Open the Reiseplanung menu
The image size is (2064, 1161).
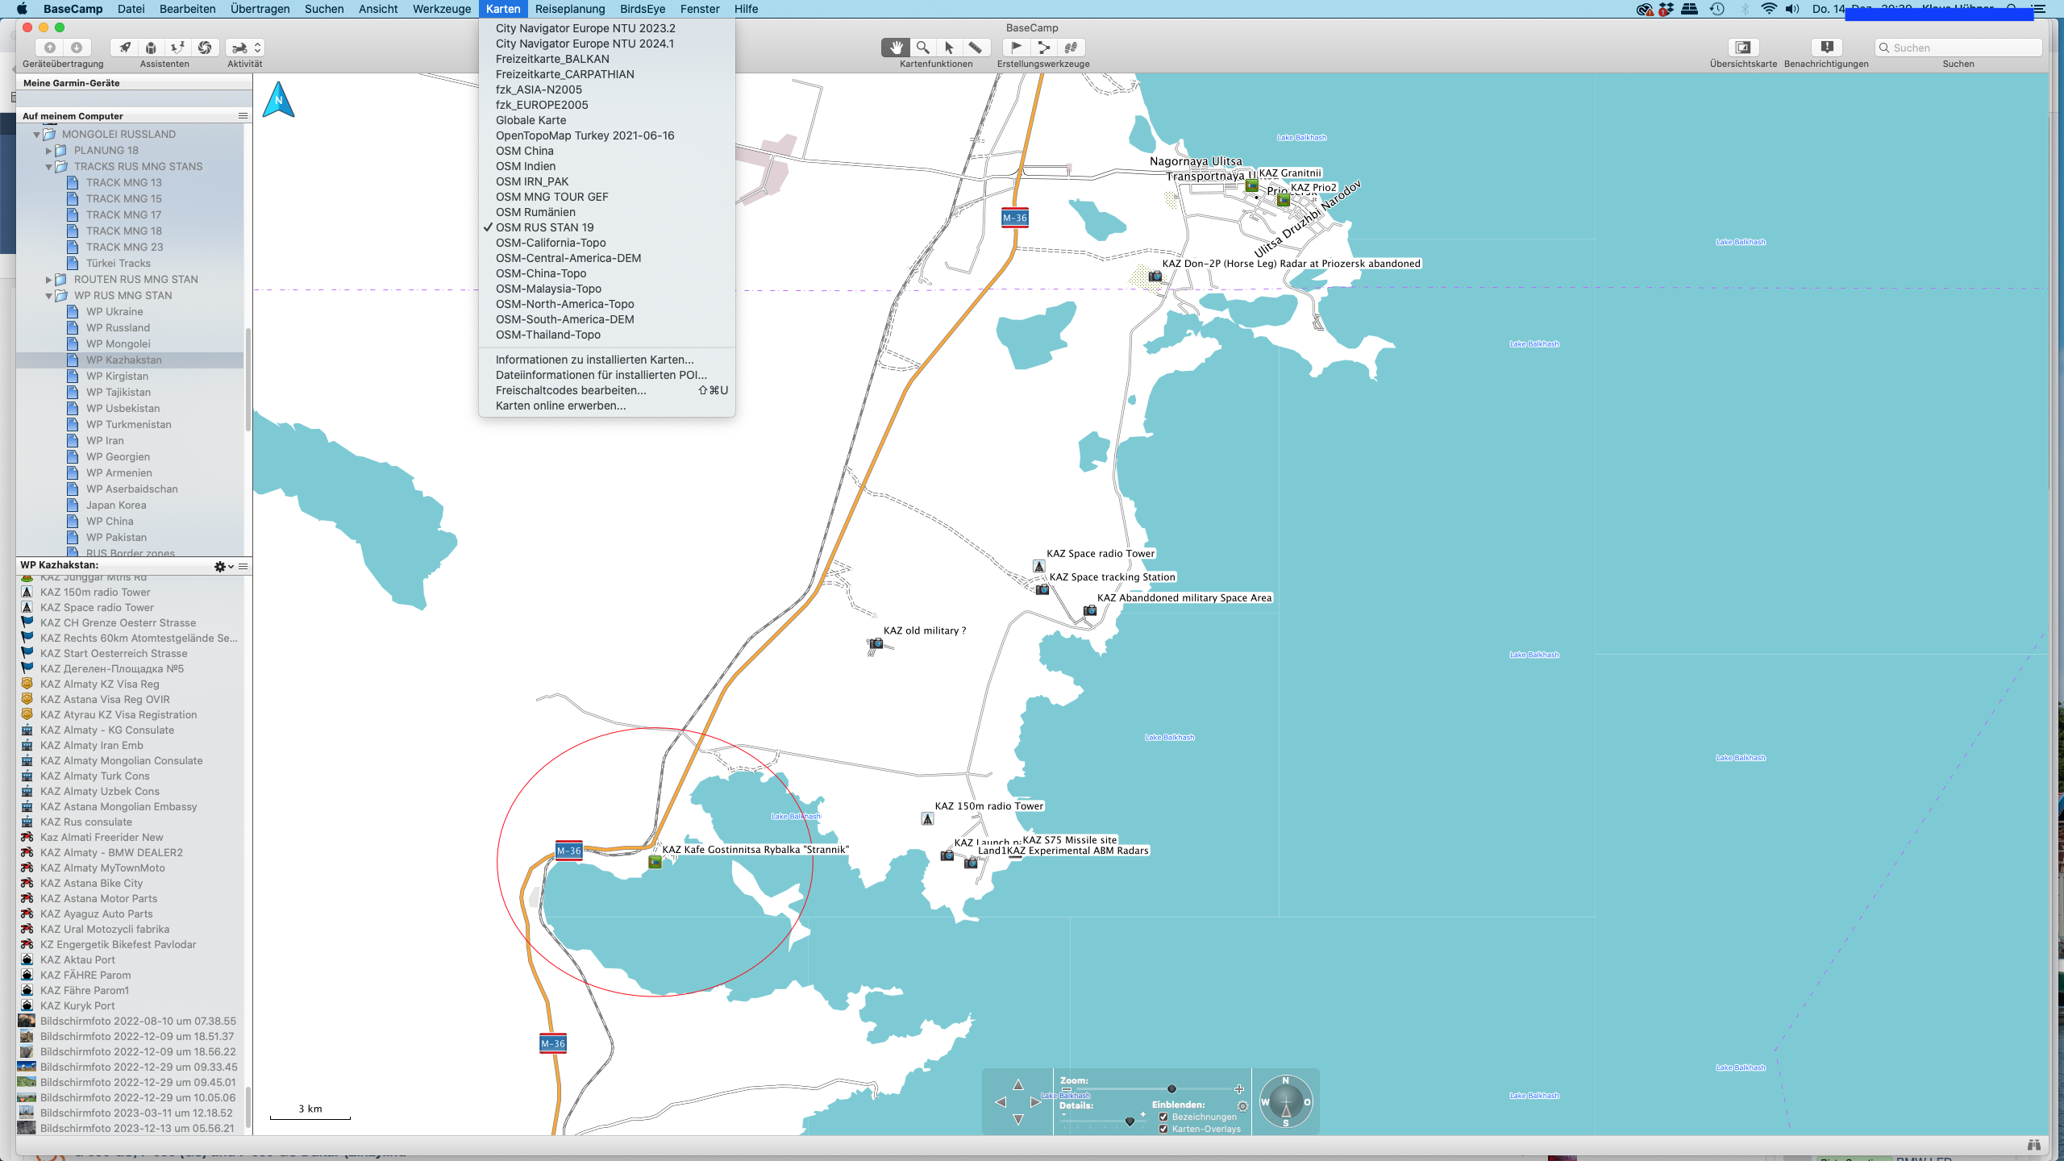pos(569,9)
